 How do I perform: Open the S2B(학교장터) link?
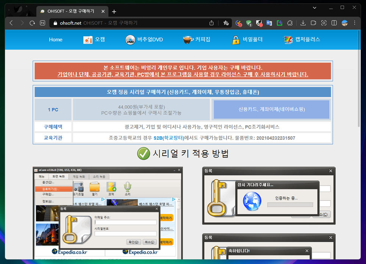coord(169,138)
